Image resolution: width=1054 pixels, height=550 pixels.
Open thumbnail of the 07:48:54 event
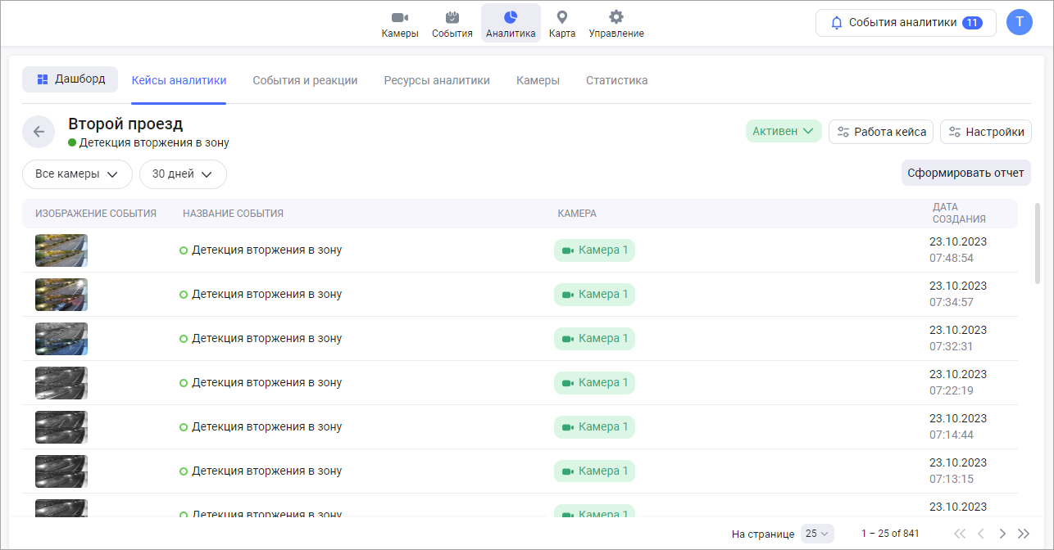click(x=61, y=250)
